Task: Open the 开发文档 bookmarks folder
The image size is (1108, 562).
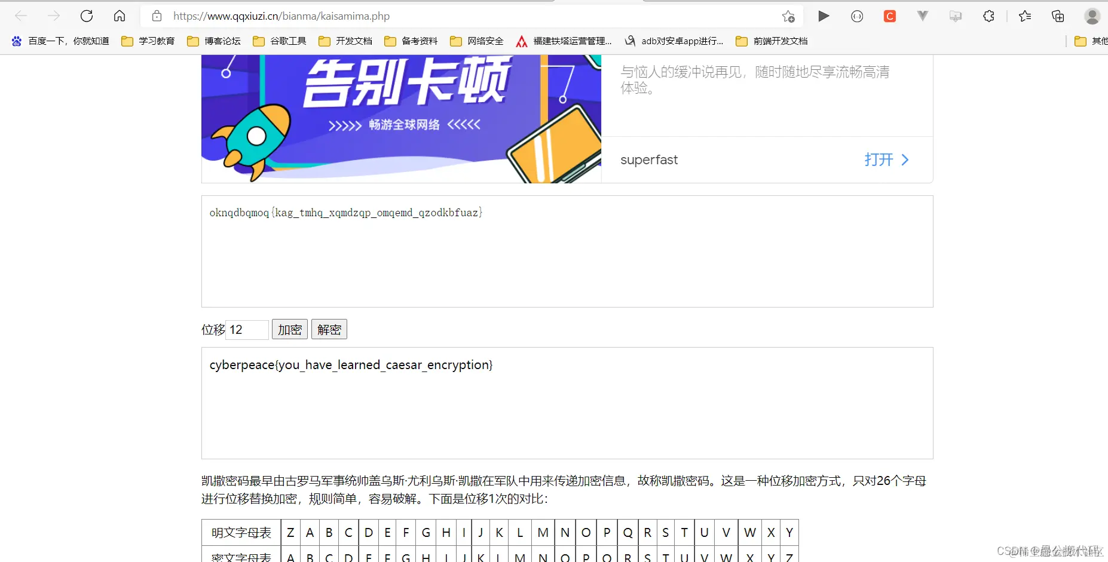Action: 345,41
